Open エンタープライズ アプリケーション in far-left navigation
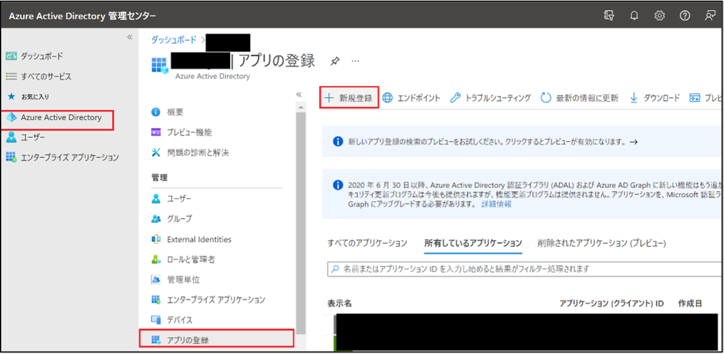724x354 pixels. [x=62, y=157]
